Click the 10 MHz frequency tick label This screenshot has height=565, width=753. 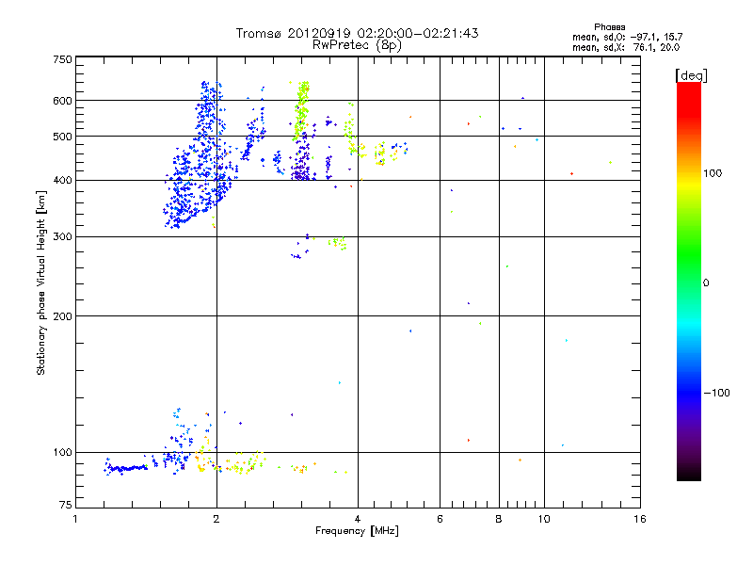[x=544, y=519]
